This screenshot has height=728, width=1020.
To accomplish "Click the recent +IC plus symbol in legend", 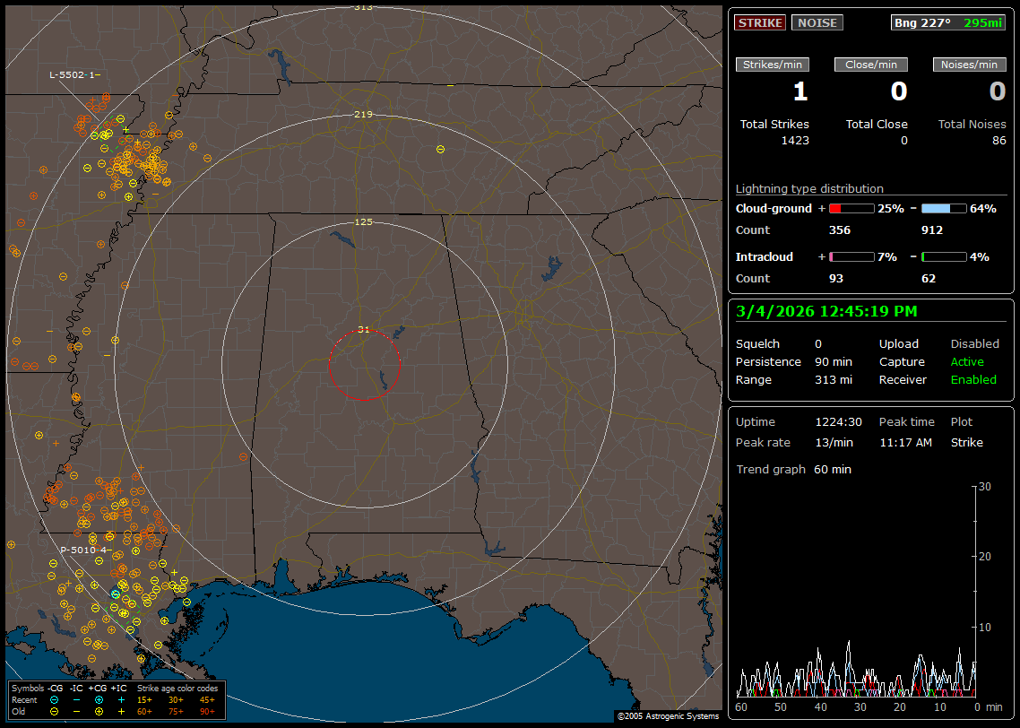I will pos(120,699).
